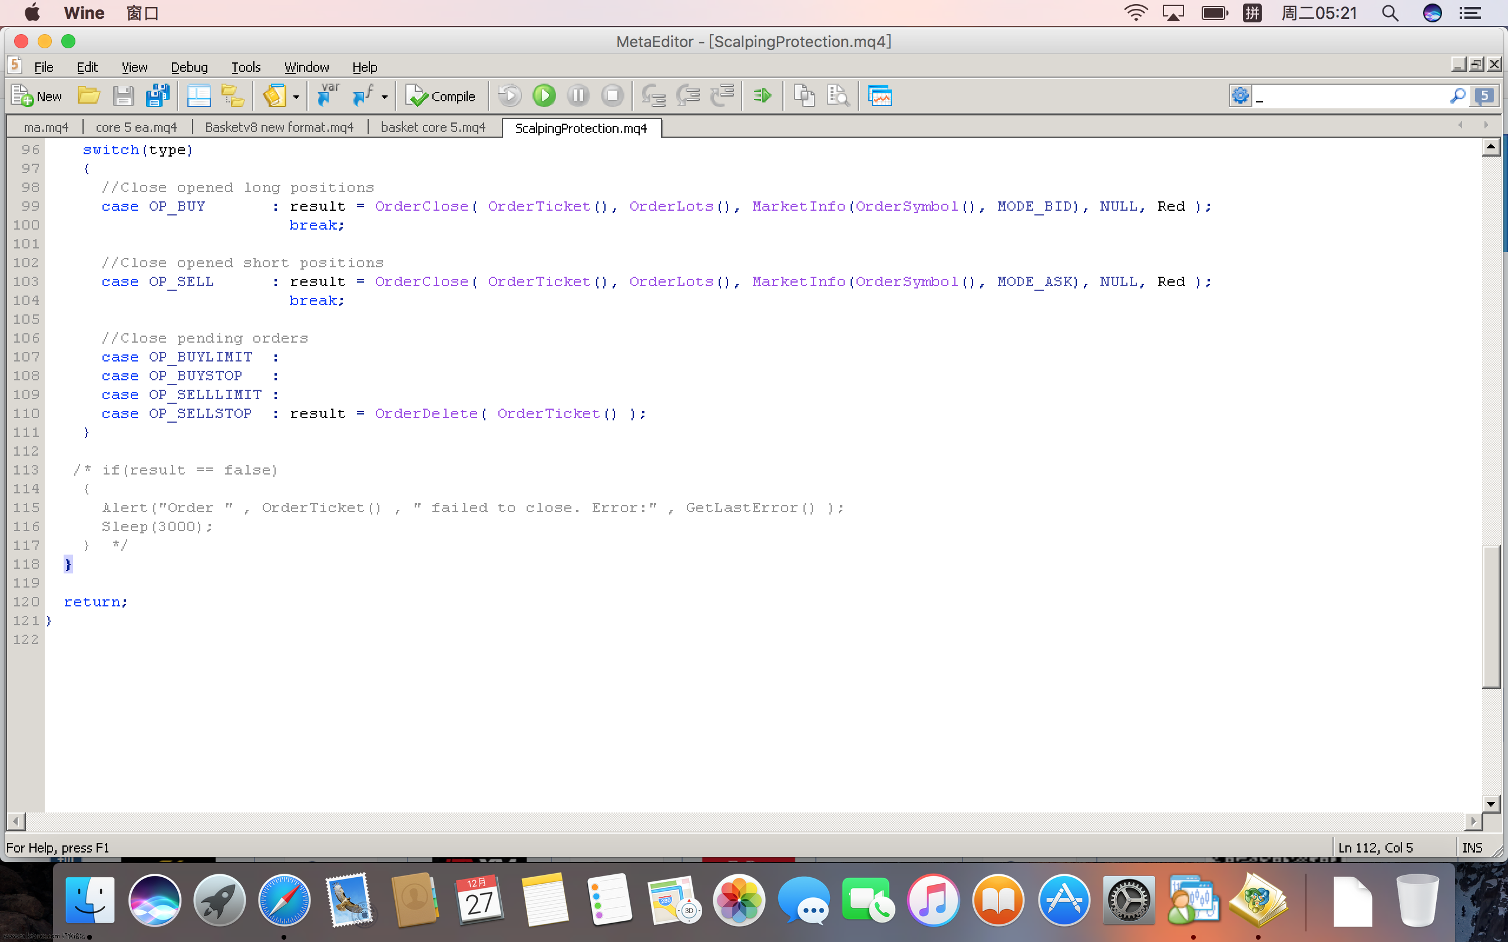Open the Tools menu

tap(246, 67)
